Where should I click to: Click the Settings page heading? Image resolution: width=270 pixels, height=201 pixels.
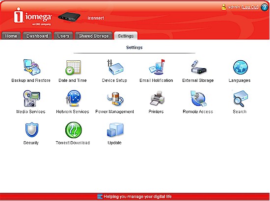[135, 48]
